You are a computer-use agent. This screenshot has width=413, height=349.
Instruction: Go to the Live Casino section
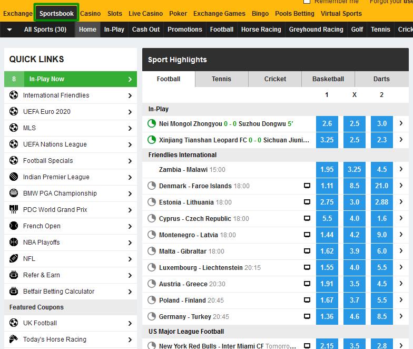coord(145,14)
